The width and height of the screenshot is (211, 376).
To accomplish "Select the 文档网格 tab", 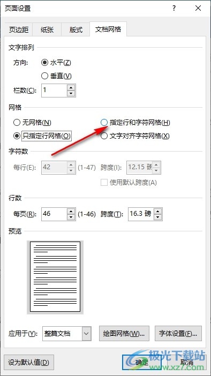I will (x=108, y=29).
